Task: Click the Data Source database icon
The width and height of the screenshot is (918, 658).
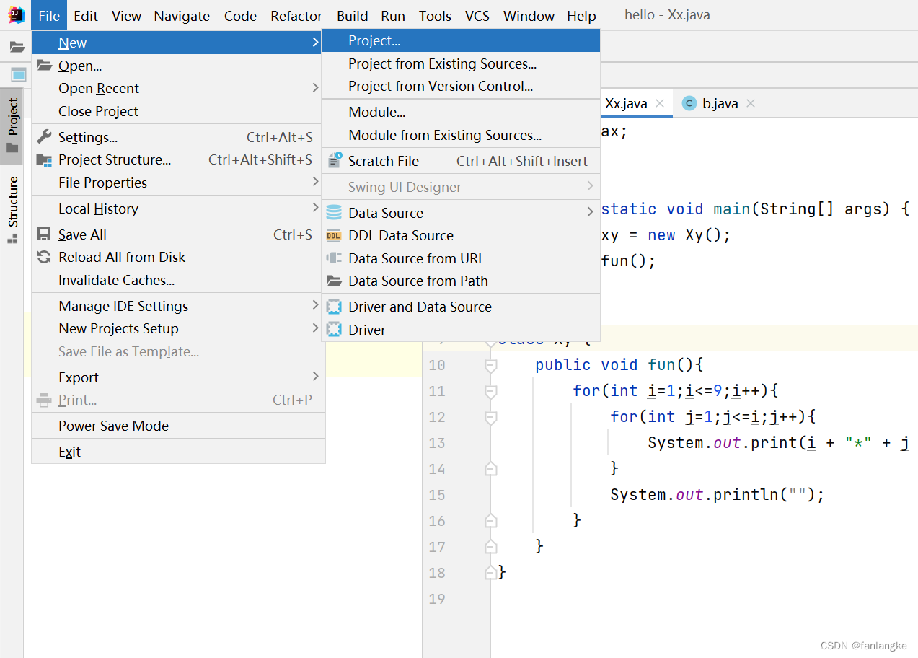Action: [334, 213]
